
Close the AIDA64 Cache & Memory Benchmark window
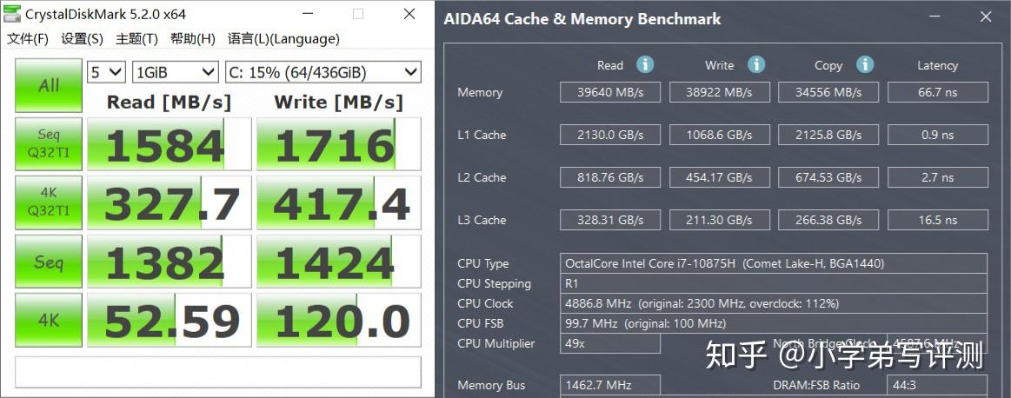986,17
